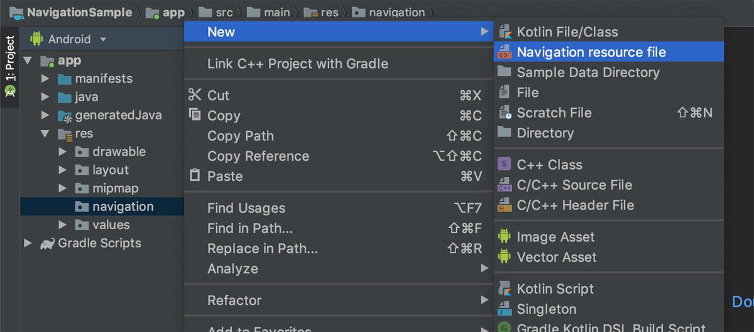This screenshot has height=332, width=754.
Task: Expand the java folder arrow
Action: pos(45,97)
